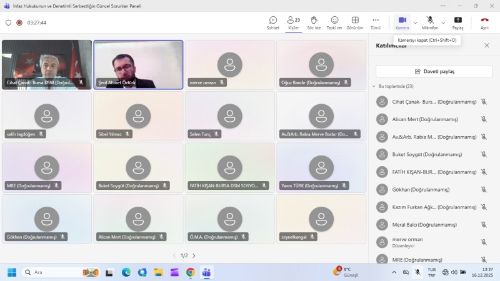Click Daveti paylaş button
500x281 pixels.
[434, 71]
